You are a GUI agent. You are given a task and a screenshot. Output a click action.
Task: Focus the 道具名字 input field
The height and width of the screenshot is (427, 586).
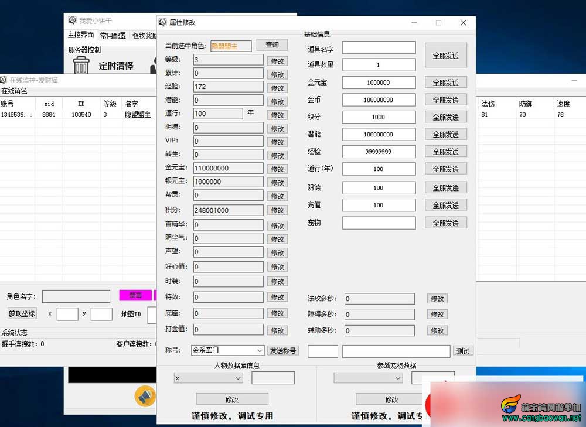click(379, 47)
